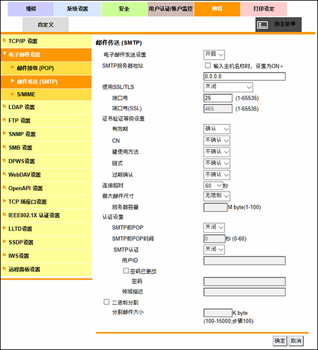Open the 打印设定 tab
Screen dimensions: 318x350
[x=264, y=9]
